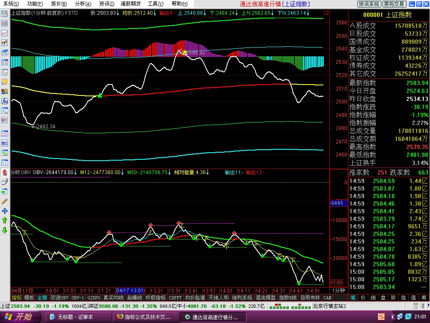430x323 pixels.
Task: Click the green up arrow sidebar icon
Action: tap(5, 220)
